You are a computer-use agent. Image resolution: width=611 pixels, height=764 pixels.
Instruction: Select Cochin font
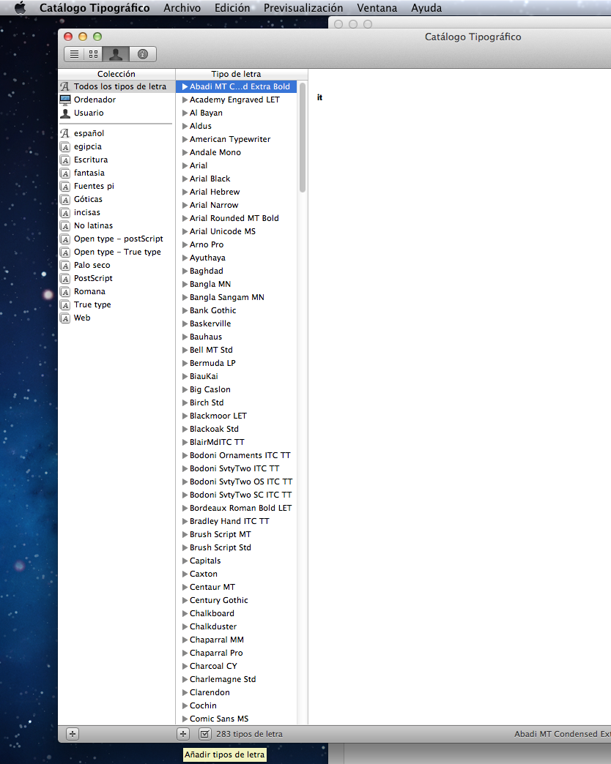(x=203, y=705)
